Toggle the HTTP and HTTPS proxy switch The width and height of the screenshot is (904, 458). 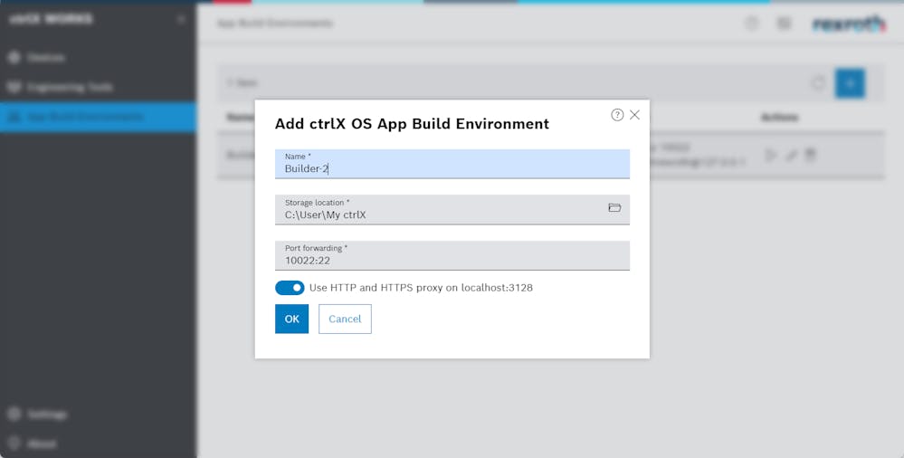pos(290,287)
